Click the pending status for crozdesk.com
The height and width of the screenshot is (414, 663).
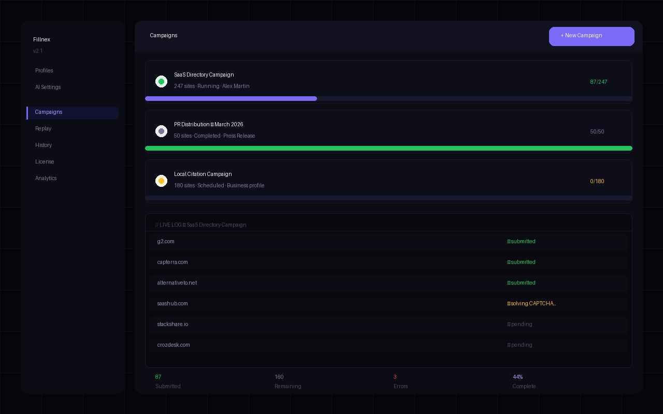pos(520,345)
